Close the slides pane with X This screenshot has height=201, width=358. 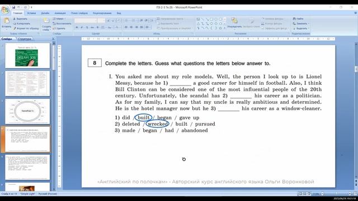pyautogui.click(x=53, y=39)
